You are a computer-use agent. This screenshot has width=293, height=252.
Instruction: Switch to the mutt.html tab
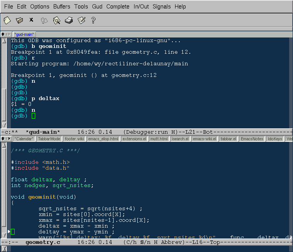pyautogui.click(x=158, y=139)
